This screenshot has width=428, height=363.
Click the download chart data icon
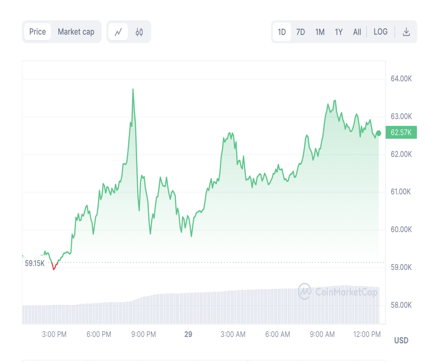coord(406,32)
